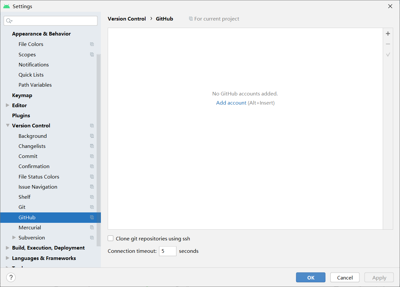Click the project-scope icon beside Git
Image resolution: width=400 pixels, height=287 pixels.
point(92,207)
